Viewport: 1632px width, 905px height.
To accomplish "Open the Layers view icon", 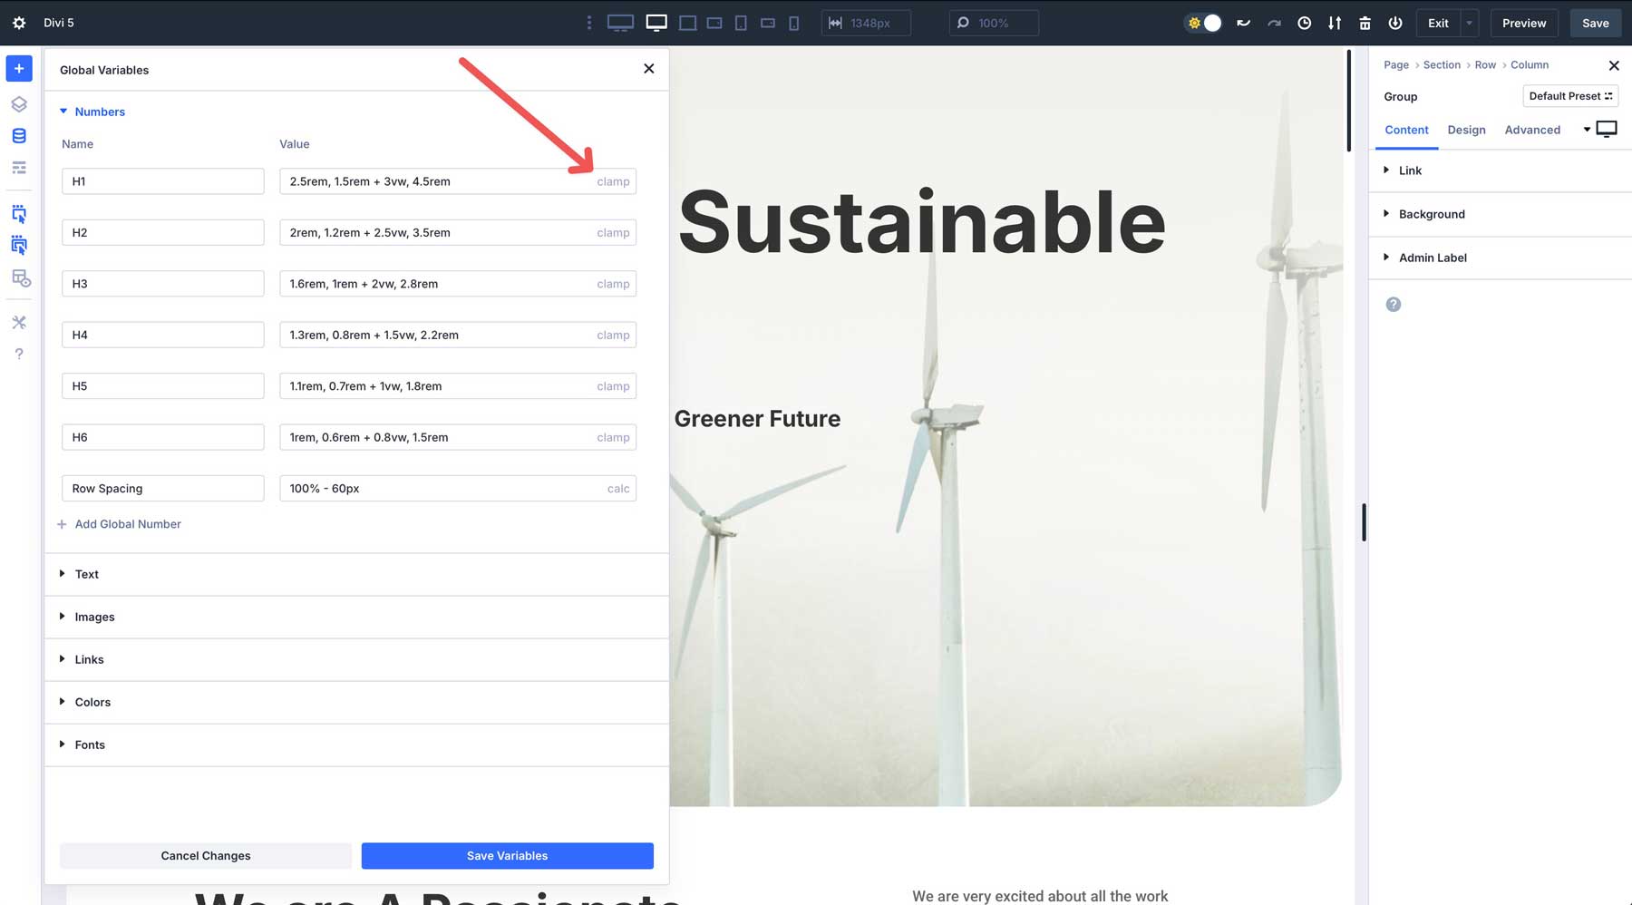I will (19, 103).
